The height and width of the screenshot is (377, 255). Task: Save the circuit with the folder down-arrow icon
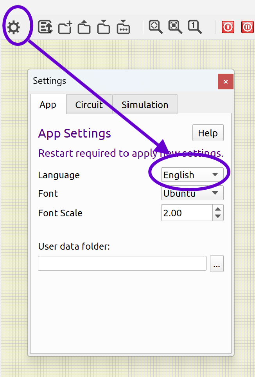(104, 27)
